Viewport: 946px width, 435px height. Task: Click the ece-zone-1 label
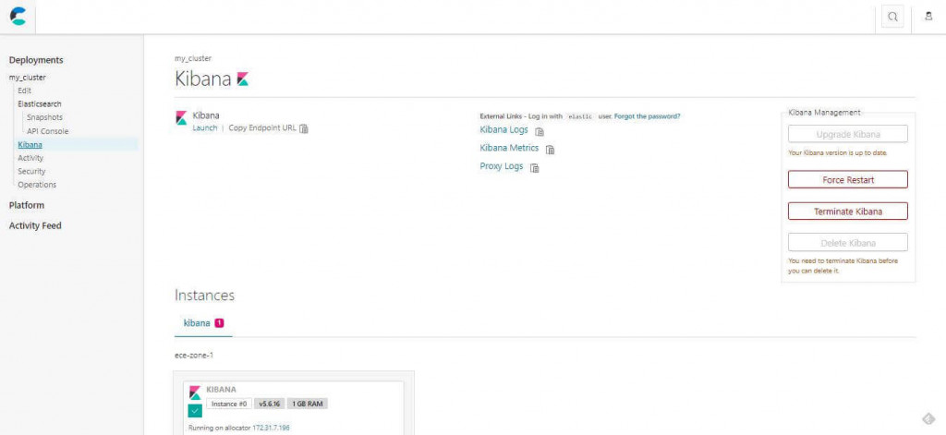194,356
